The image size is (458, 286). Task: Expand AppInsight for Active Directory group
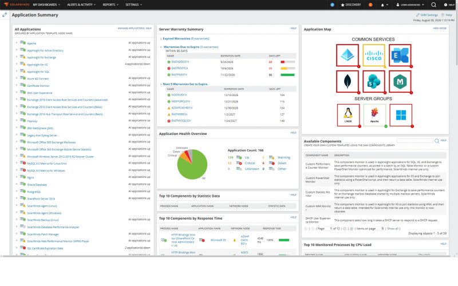pos(17,50)
